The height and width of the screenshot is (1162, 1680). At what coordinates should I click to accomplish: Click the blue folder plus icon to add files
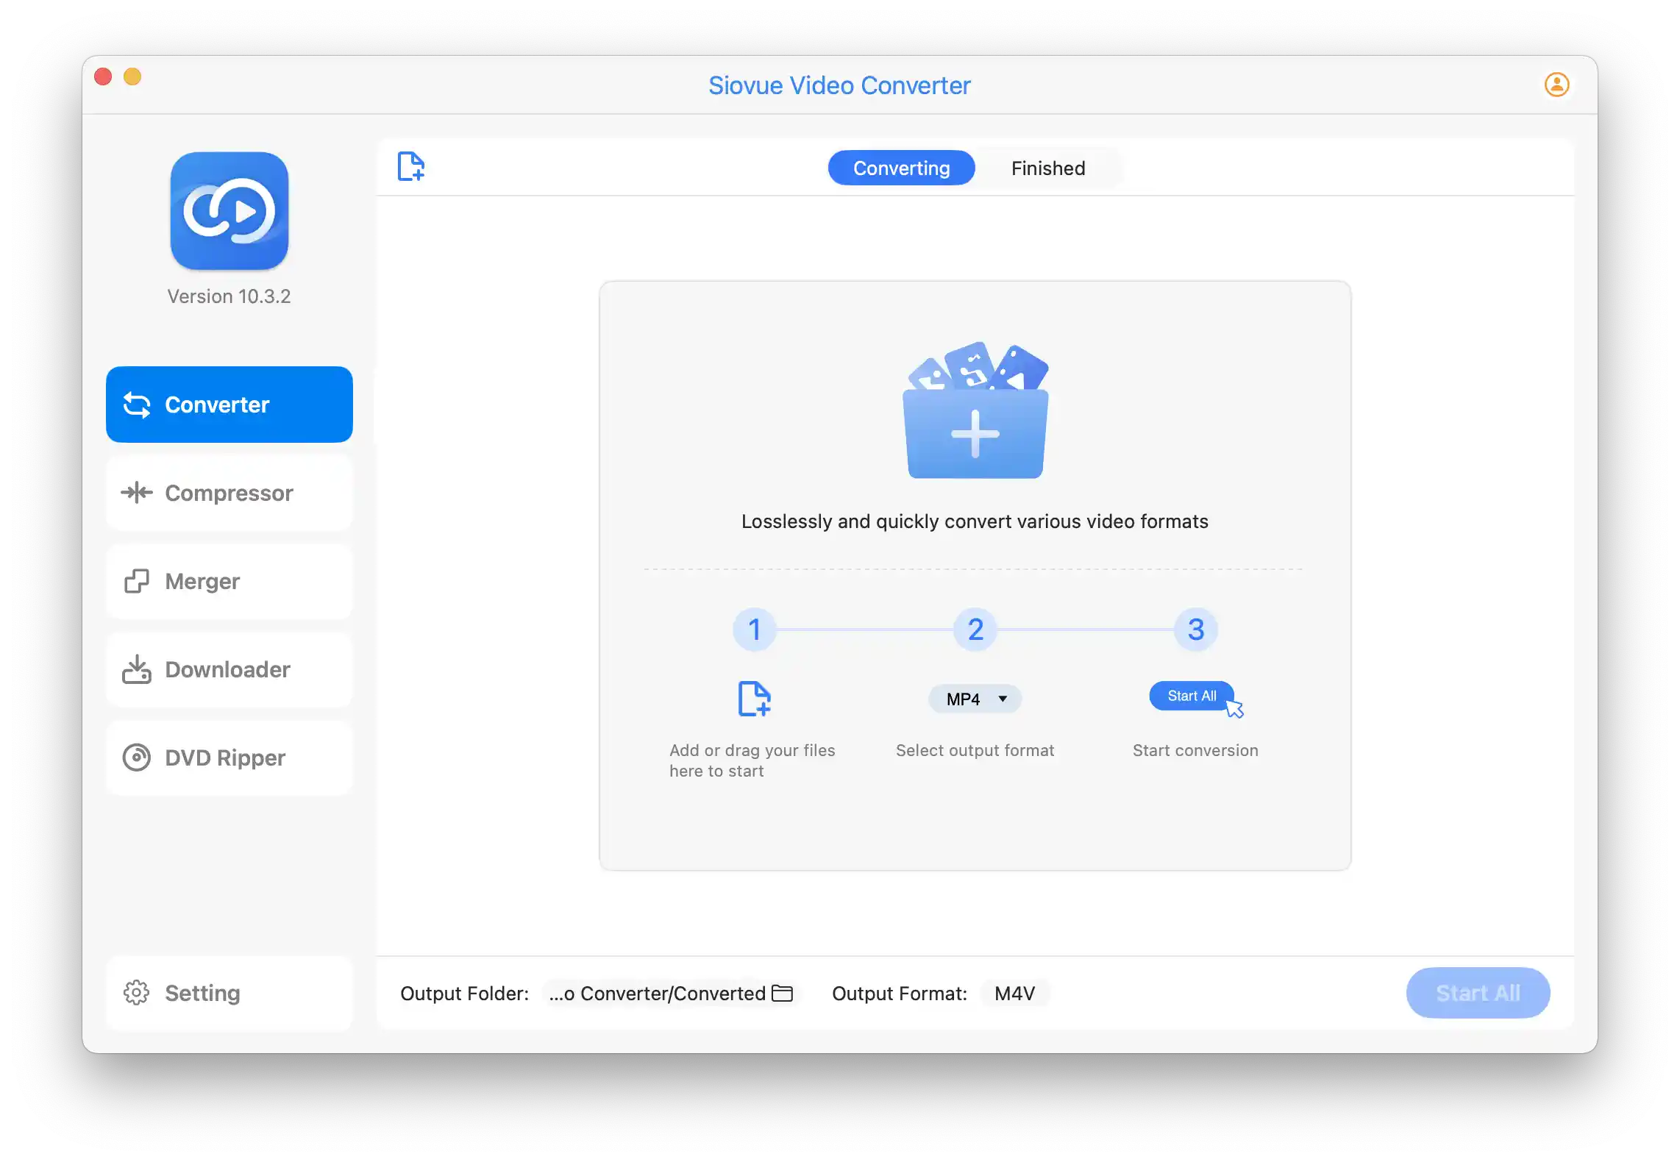click(x=975, y=410)
